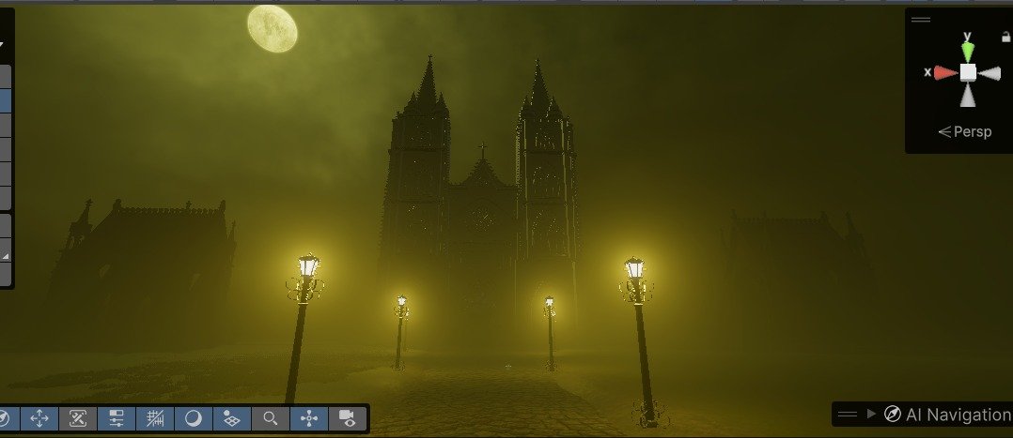Open the render settings sliders icon
The height and width of the screenshot is (438, 1013).
(117, 418)
